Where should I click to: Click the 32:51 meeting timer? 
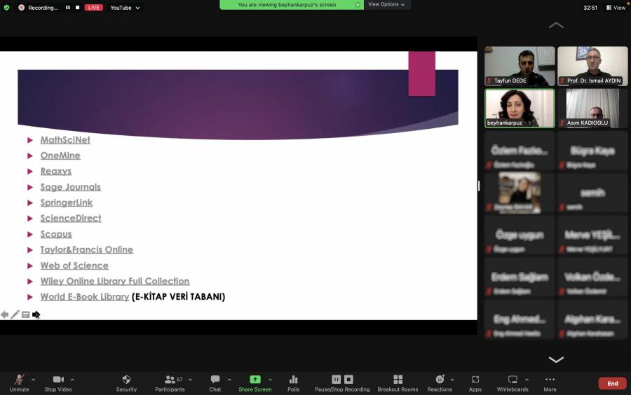tap(590, 8)
